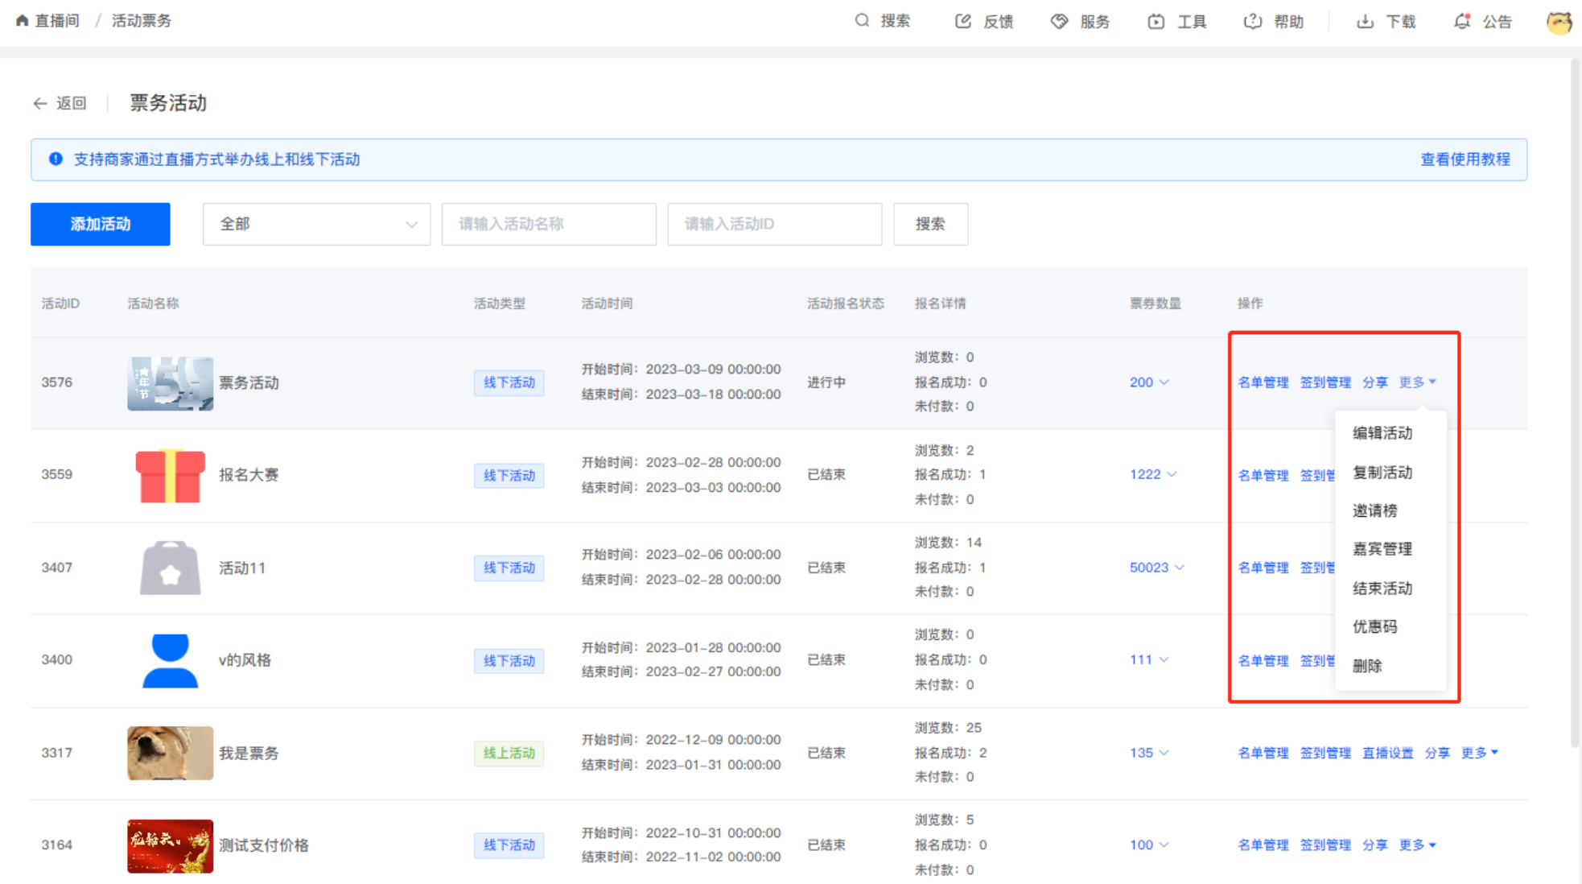Click the back arrow 返回

40,103
